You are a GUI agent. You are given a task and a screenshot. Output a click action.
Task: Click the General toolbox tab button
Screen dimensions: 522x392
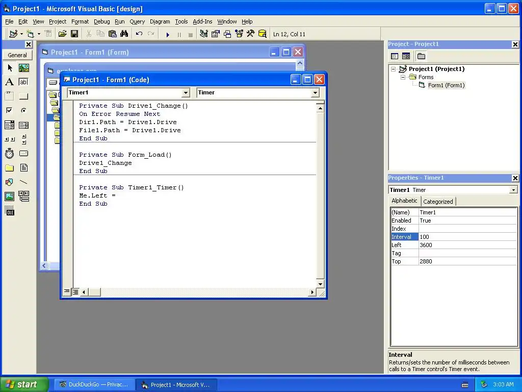click(17, 55)
